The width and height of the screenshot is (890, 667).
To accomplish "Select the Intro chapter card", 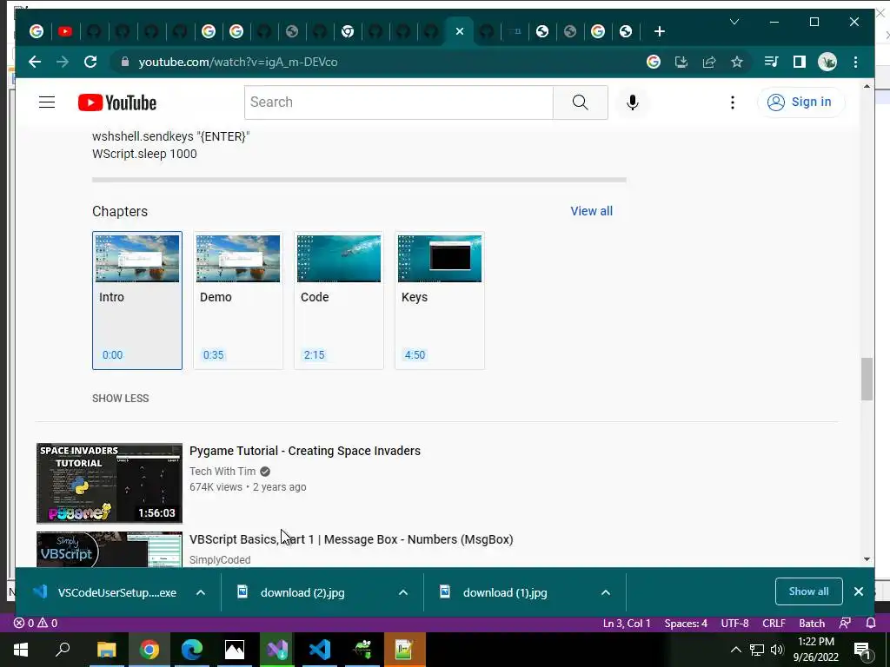I will coord(137,300).
